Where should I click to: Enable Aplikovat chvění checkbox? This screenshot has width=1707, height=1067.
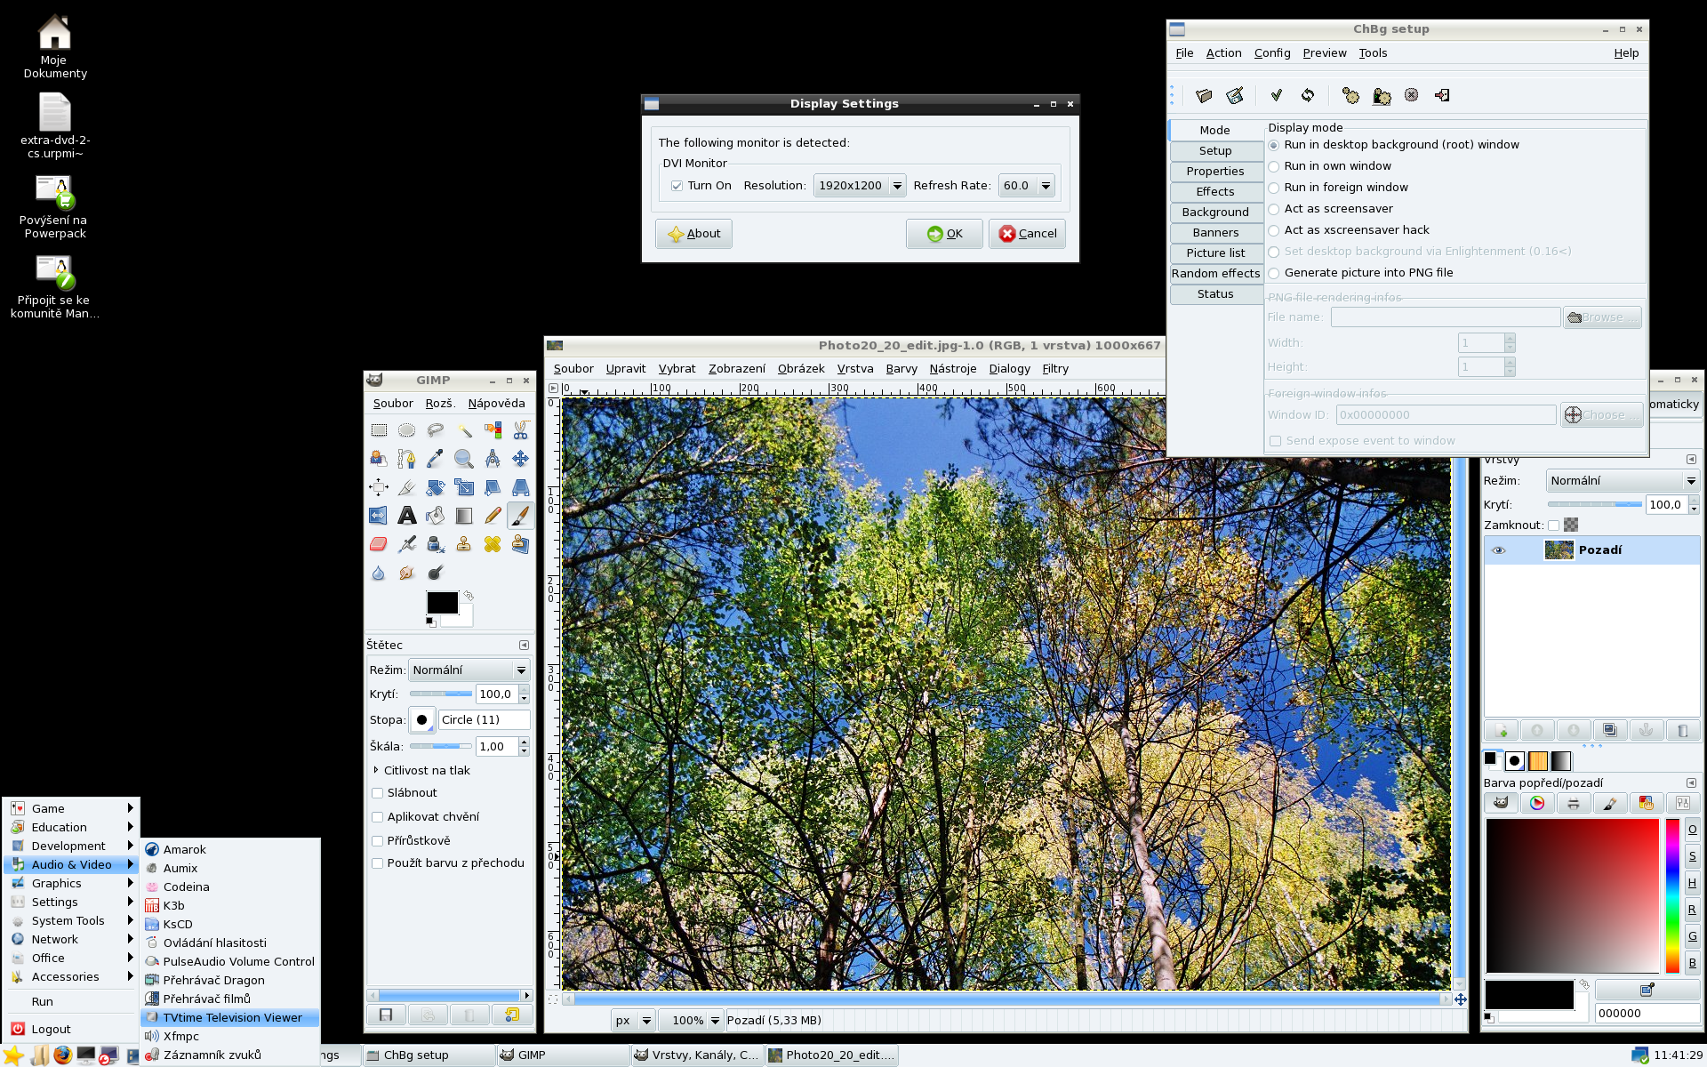tap(378, 817)
